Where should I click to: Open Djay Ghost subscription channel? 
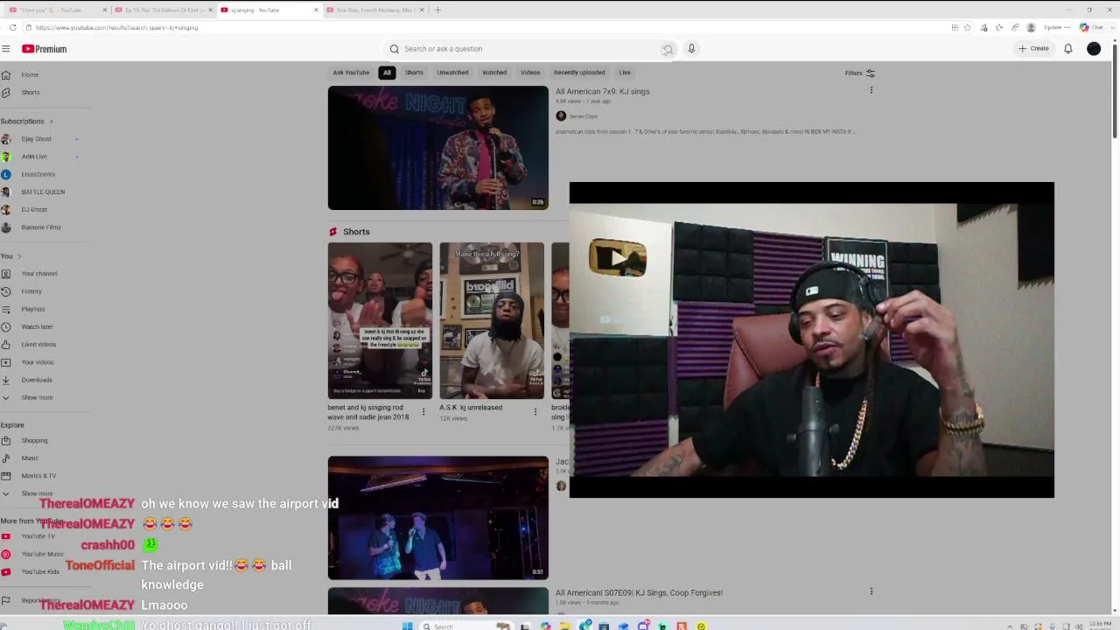click(x=36, y=138)
